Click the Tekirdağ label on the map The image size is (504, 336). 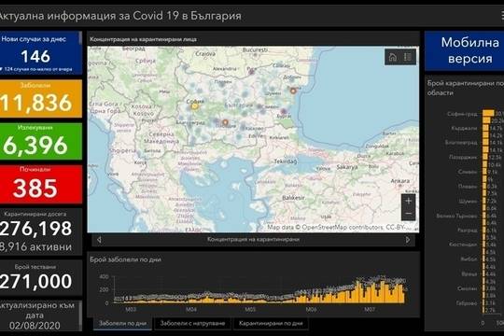pos(286,161)
